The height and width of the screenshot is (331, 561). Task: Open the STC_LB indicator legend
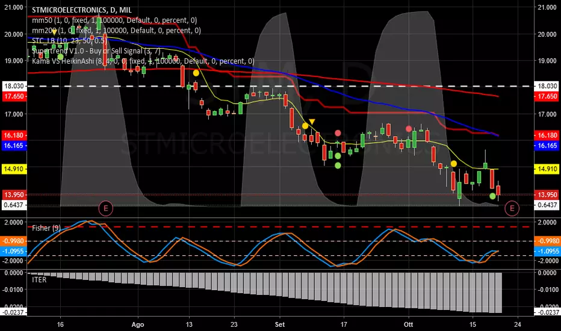tap(69, 40)
